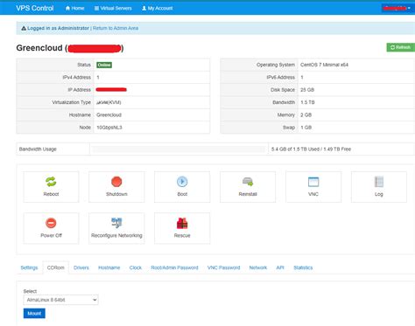Screen dimensions: 415x326
Task: Select the CDRom tab
Action: (56, 267)
